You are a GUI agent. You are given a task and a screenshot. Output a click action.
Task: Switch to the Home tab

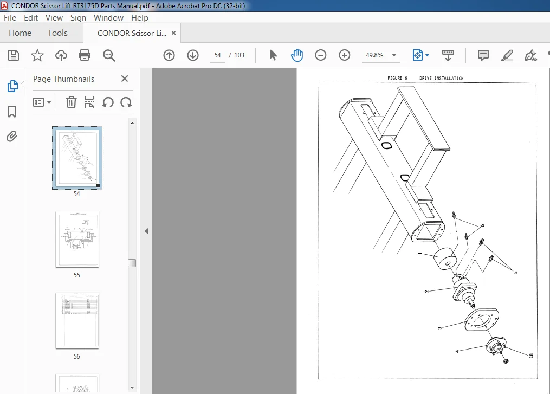pos(20,33)
